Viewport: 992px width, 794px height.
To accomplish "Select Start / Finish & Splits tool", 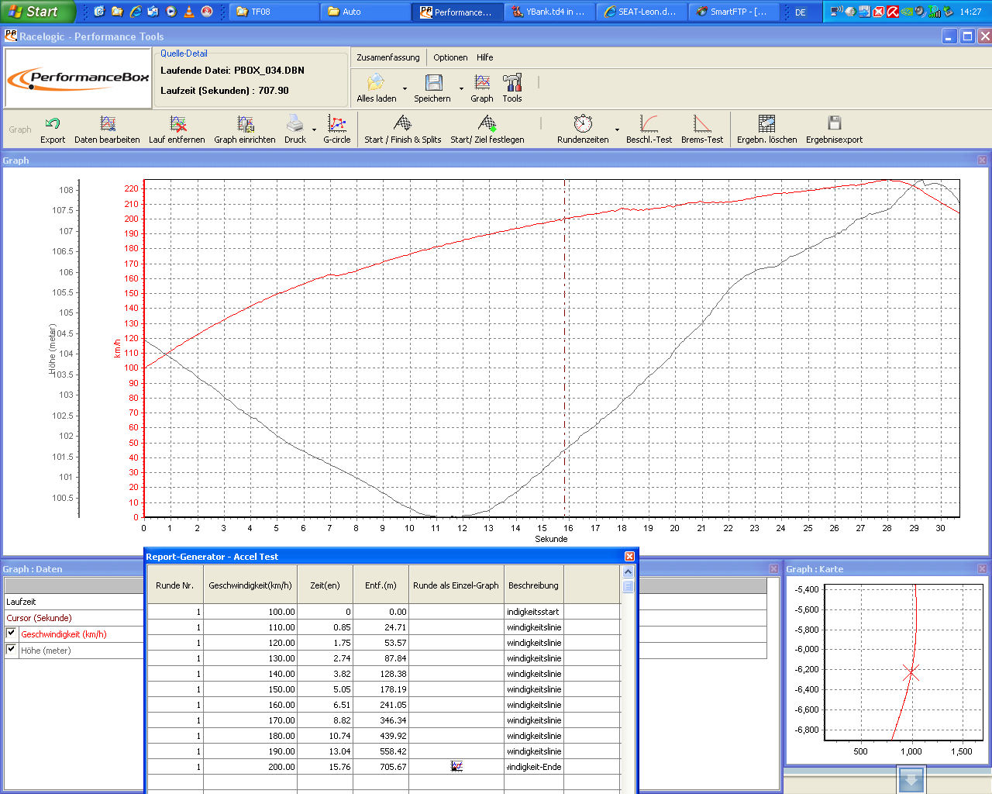I will 402,129.
